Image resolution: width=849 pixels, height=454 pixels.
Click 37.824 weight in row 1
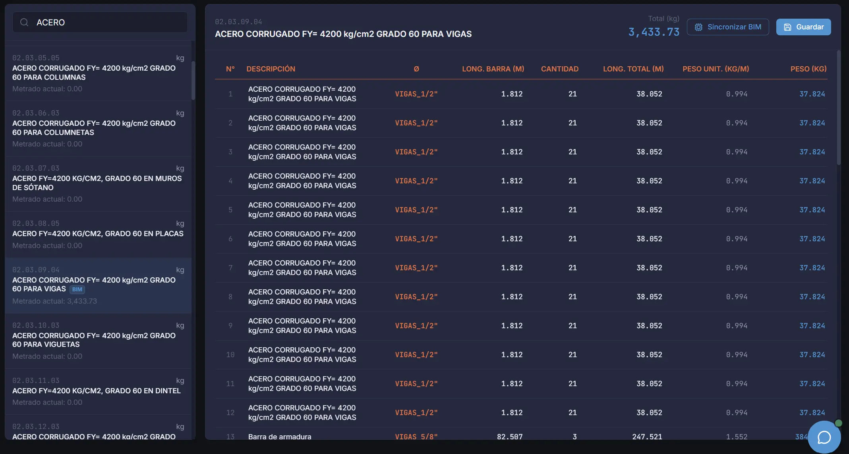812,94
